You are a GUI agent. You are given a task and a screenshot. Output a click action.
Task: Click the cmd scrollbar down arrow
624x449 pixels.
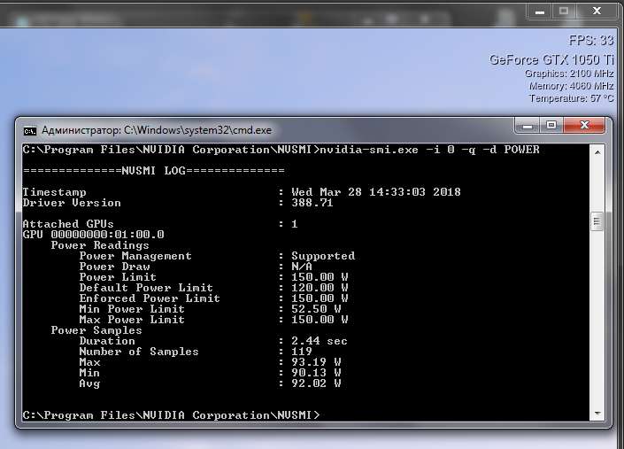coord(597,414)
